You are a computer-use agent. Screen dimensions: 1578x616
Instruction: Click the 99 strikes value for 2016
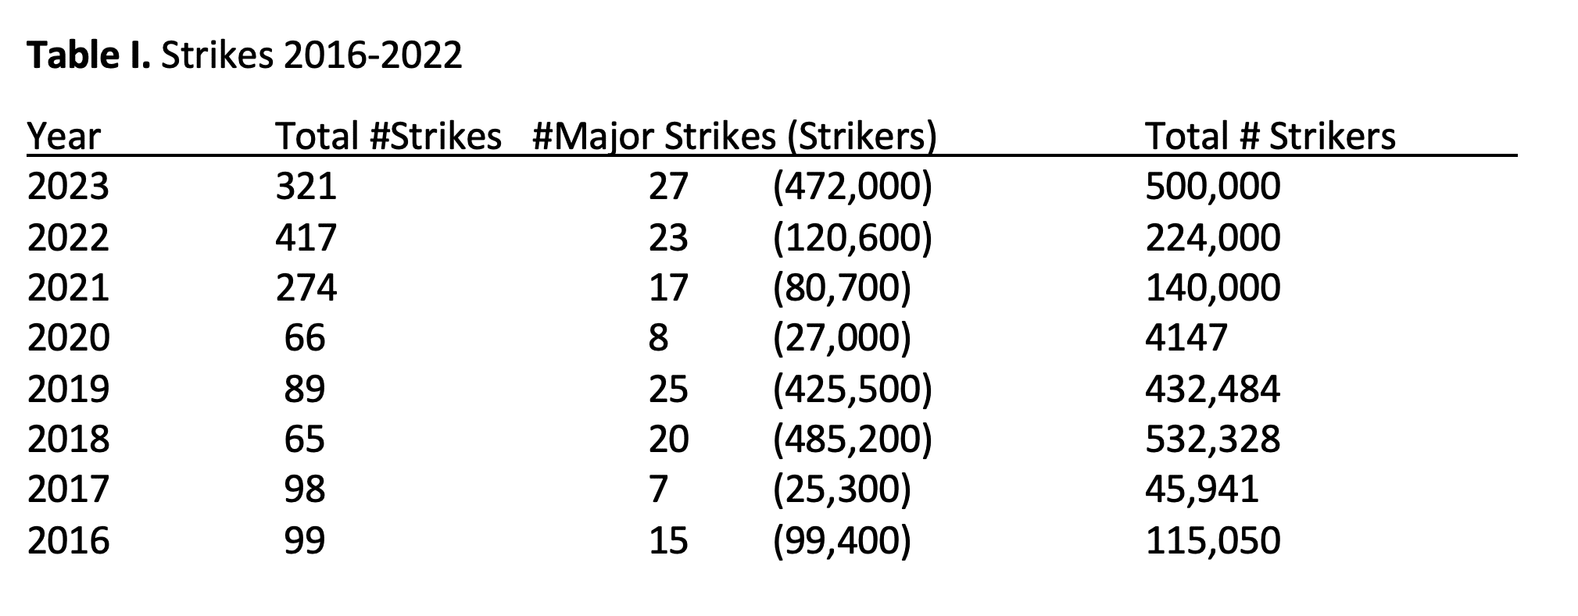click(305, 540)
